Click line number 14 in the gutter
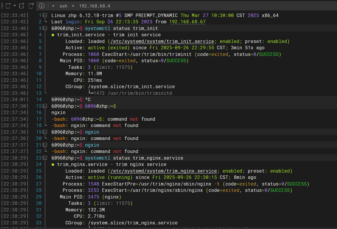 tap(39, 99)
